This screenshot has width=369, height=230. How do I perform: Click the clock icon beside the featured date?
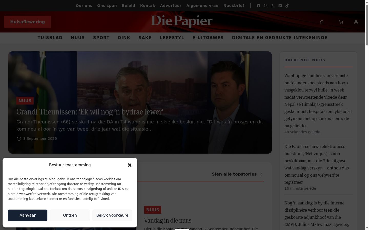point(19,139)
